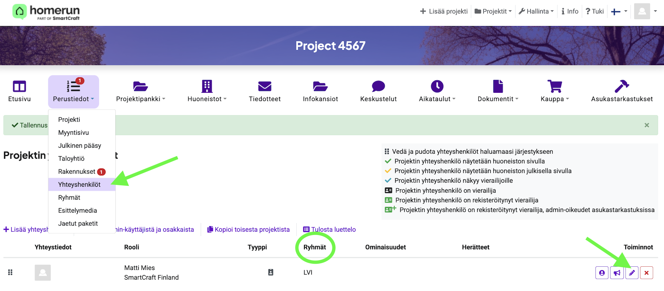664x291 pixels.
Task: Open Infokansiot folder icon
Action: coord(320,91)
